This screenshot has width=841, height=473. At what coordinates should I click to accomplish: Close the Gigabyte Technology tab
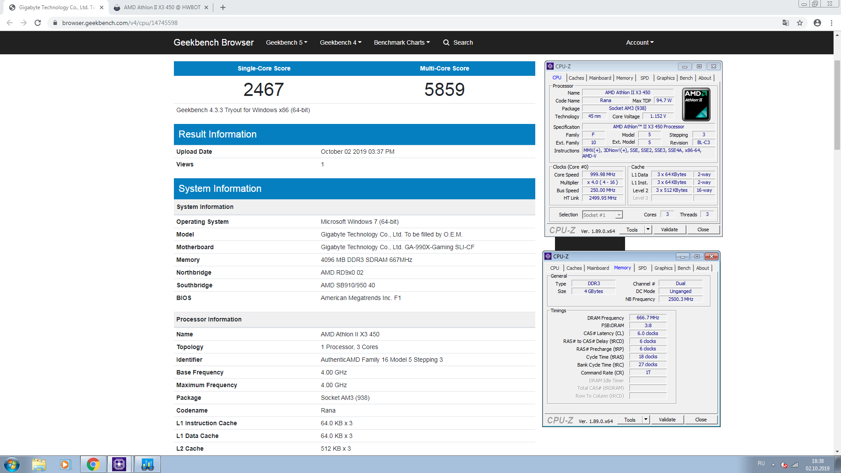102,7
